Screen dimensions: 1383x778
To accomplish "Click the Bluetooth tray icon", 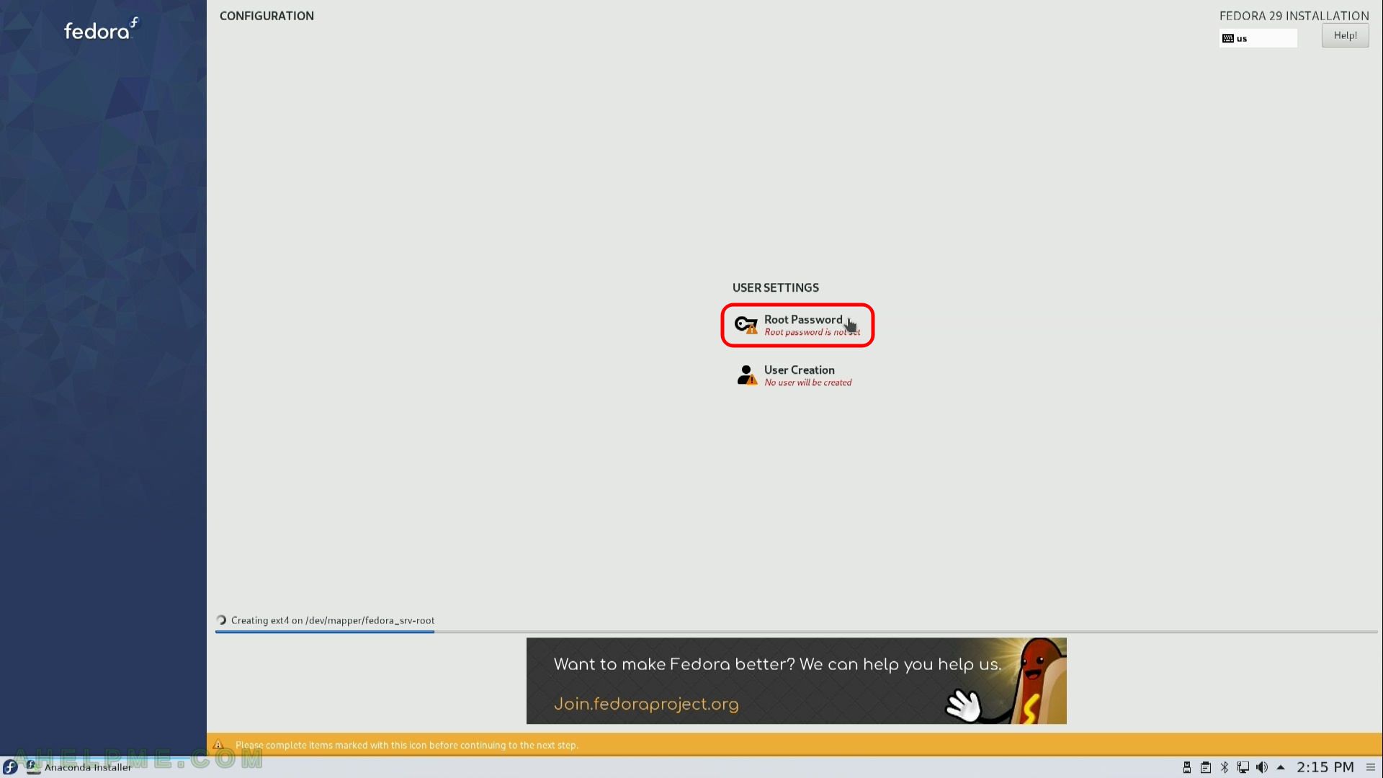I will (1225, 767).
